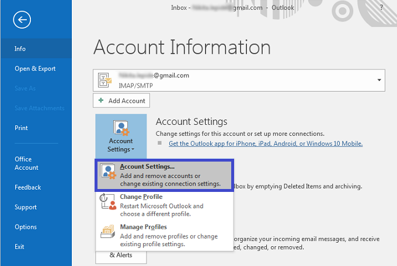Image resolution: width=397 pixels, height=266 pixels.
Task: Click the Account Settings... menu entry icon
Action: (108, 171)
